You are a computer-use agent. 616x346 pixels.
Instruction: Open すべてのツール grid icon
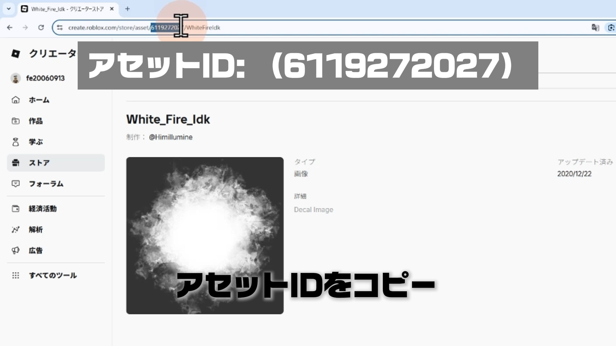click(15, 276)
